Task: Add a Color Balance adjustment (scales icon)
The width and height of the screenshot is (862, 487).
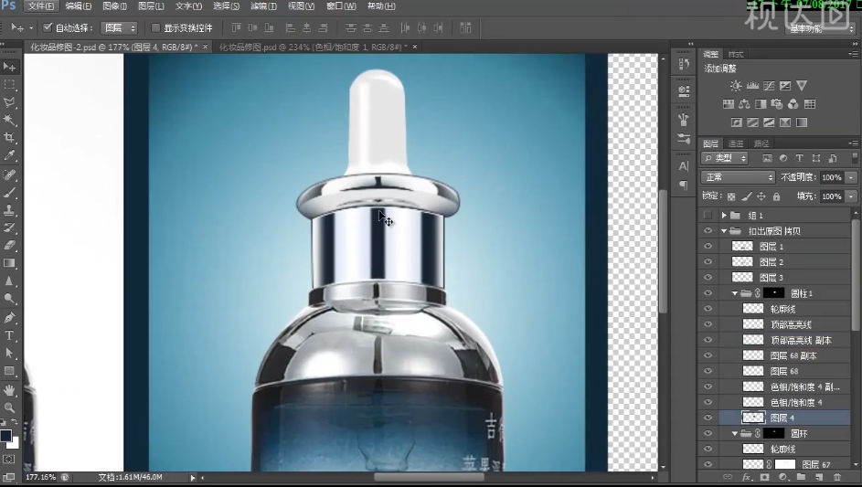Action: click(744, 104)
